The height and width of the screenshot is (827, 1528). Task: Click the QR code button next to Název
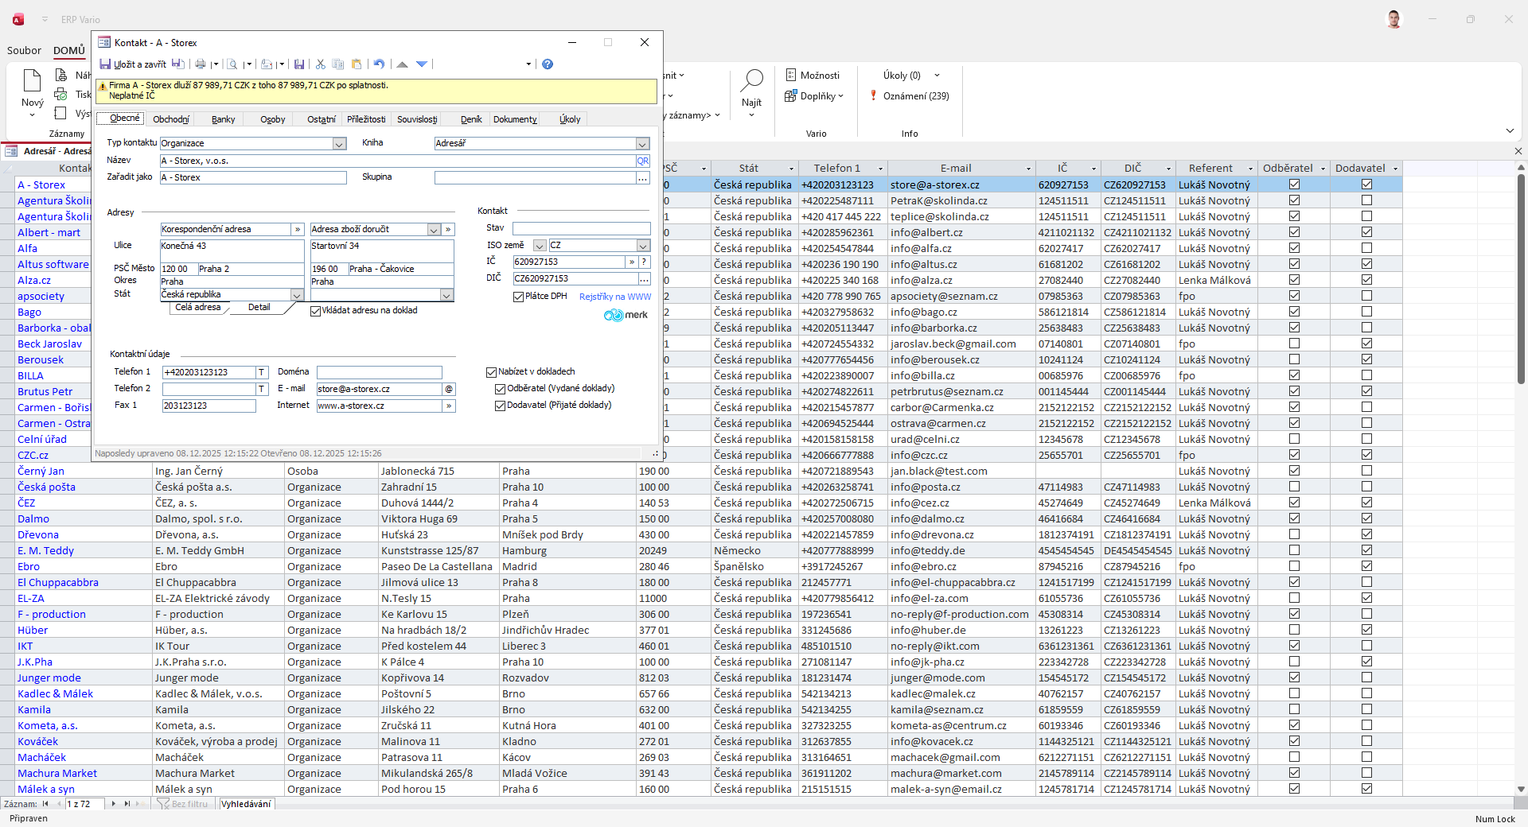[643, 161]
